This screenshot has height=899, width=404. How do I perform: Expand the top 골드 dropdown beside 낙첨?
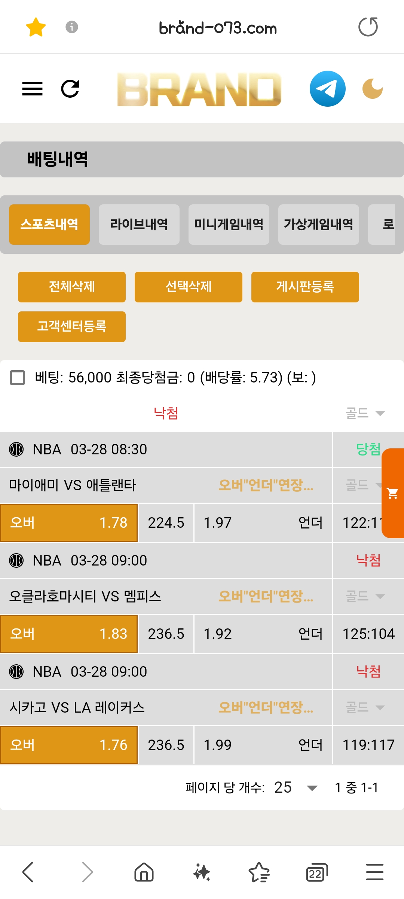tap(365, 413)
